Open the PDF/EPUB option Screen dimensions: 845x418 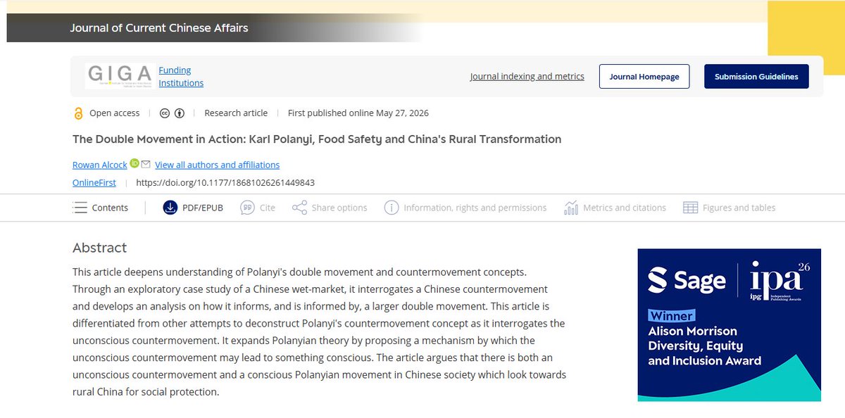click(x=203, y=208)
